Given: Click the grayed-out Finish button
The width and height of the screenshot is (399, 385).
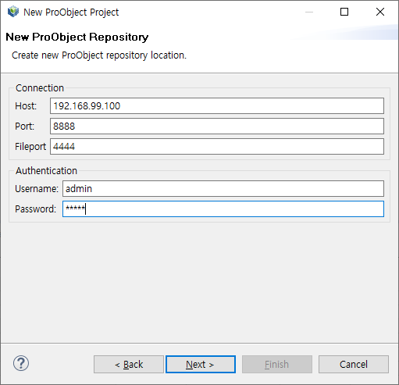Looking at the screenshot, I should click(277, 365).
